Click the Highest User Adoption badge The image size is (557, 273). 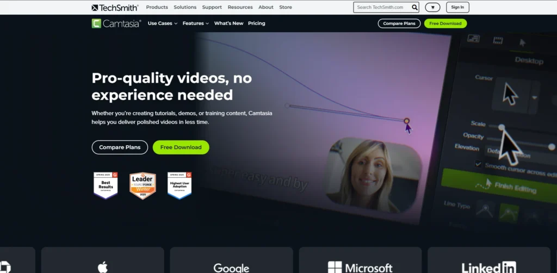tap(180, 185)
